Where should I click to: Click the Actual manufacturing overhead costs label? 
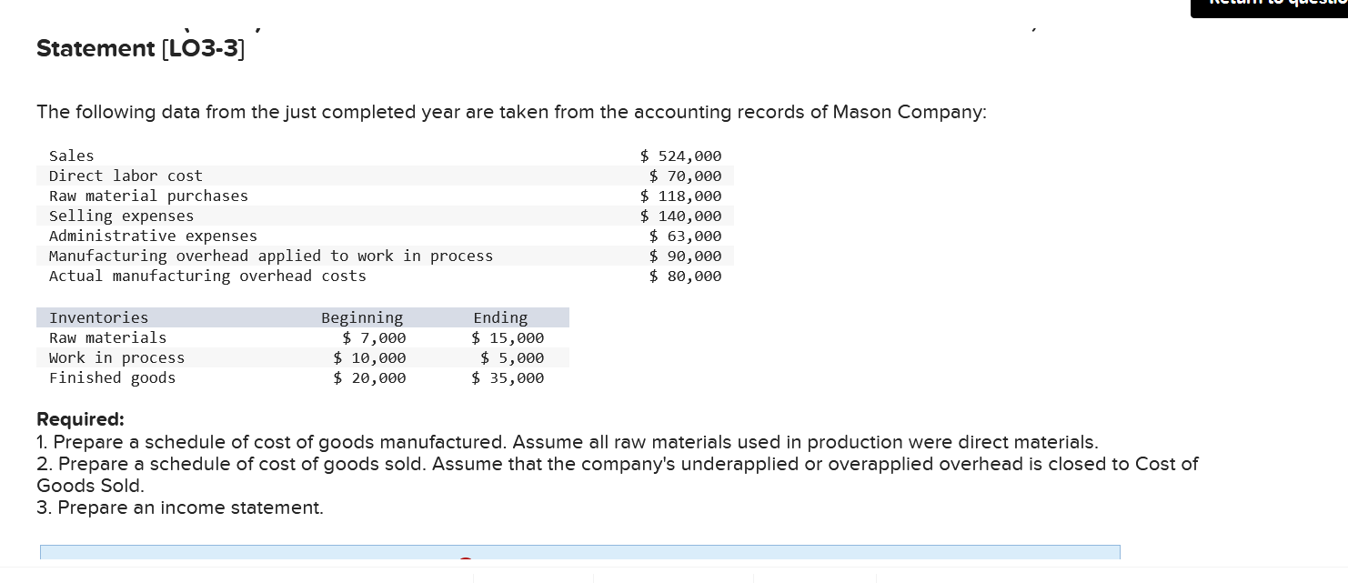pyautogui.click(x=207, y=276)
